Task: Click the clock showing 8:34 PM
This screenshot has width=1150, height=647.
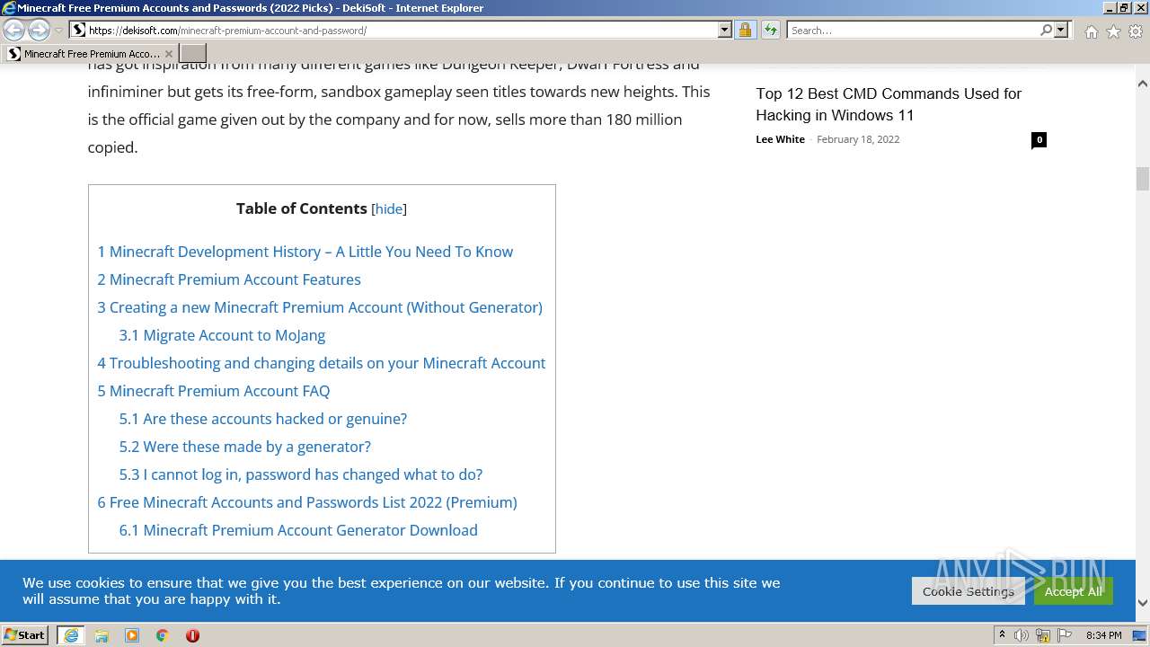Action: point(1104,635)
